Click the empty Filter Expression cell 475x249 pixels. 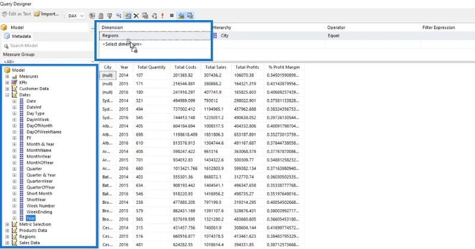click(448, 36)
